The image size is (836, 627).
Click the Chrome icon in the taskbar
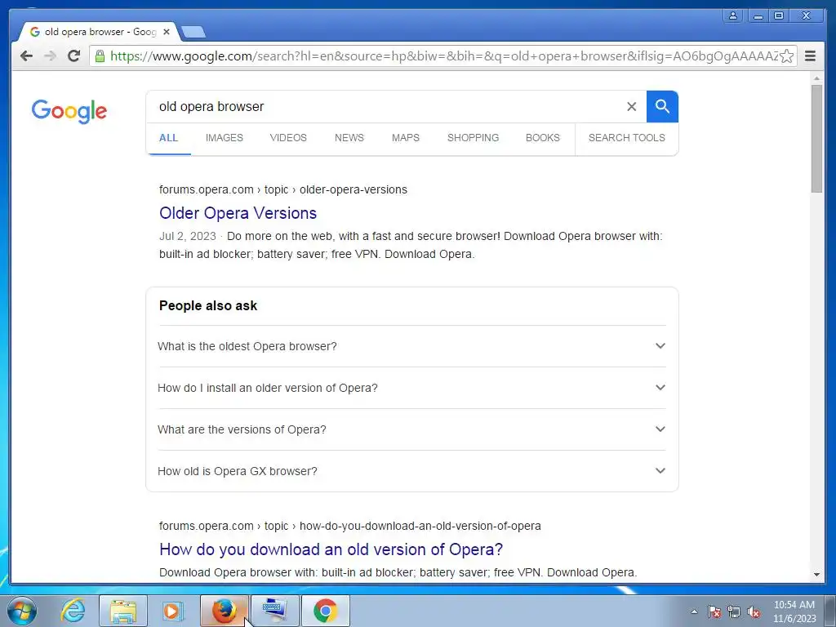click(325, 611)
